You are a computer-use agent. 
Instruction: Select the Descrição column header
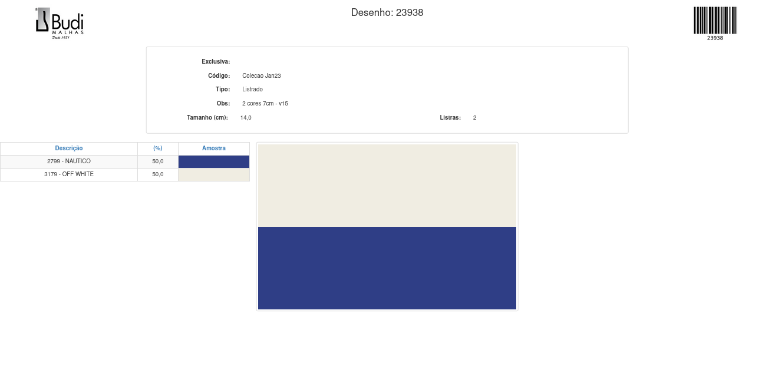point(69,149)
